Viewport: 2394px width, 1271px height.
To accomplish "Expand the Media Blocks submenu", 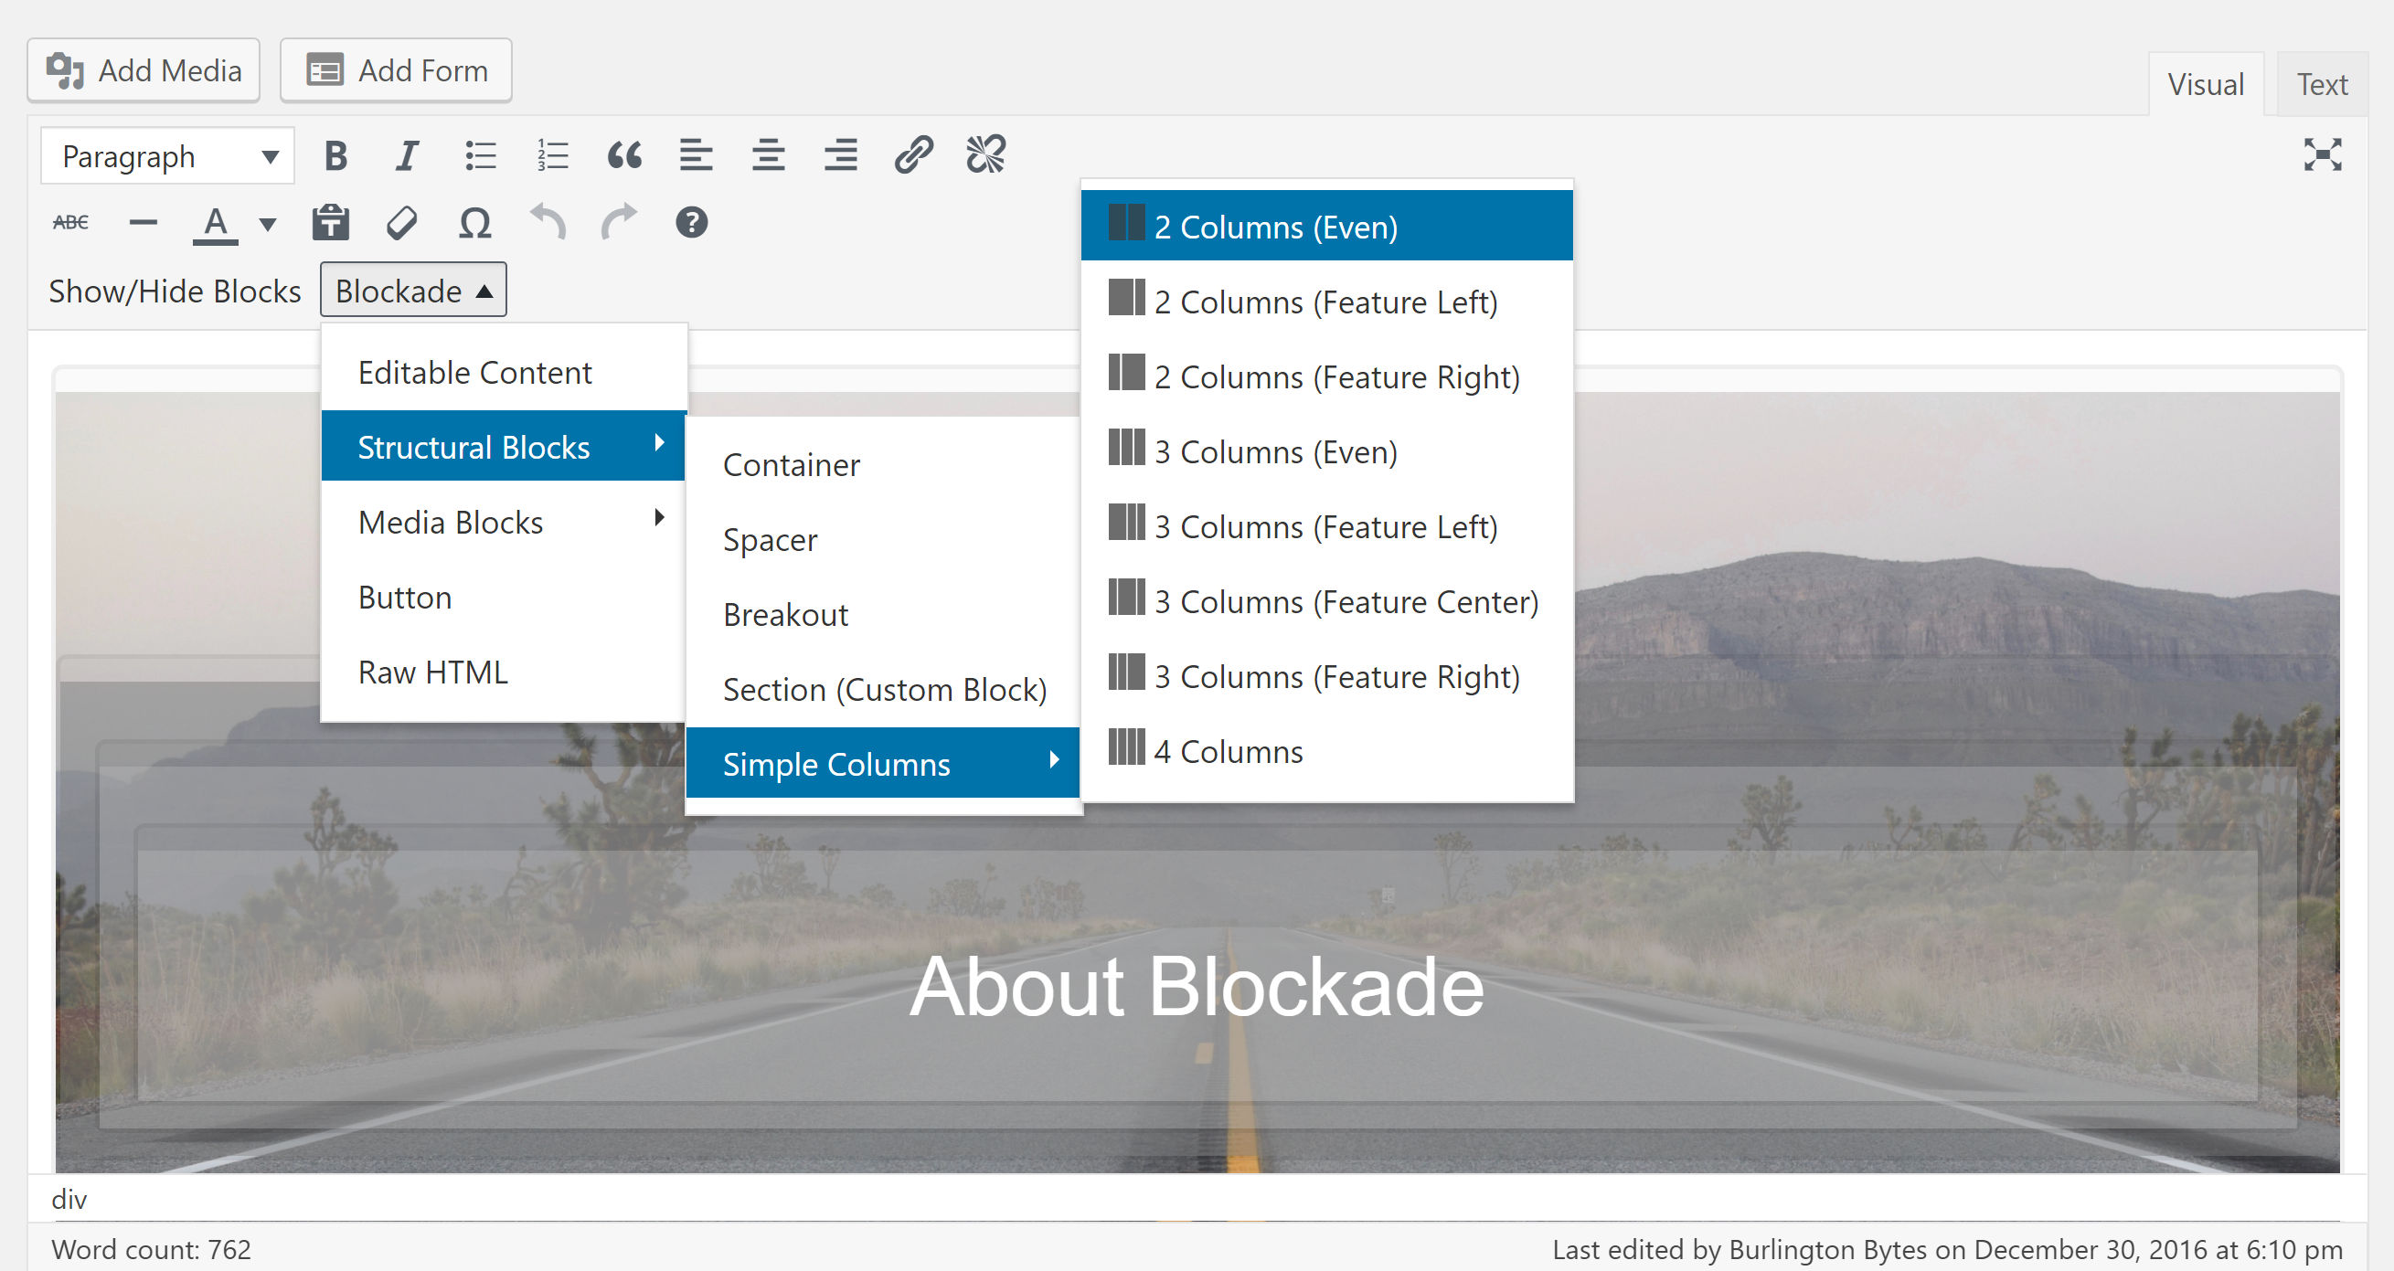I will tap(504, 522).
